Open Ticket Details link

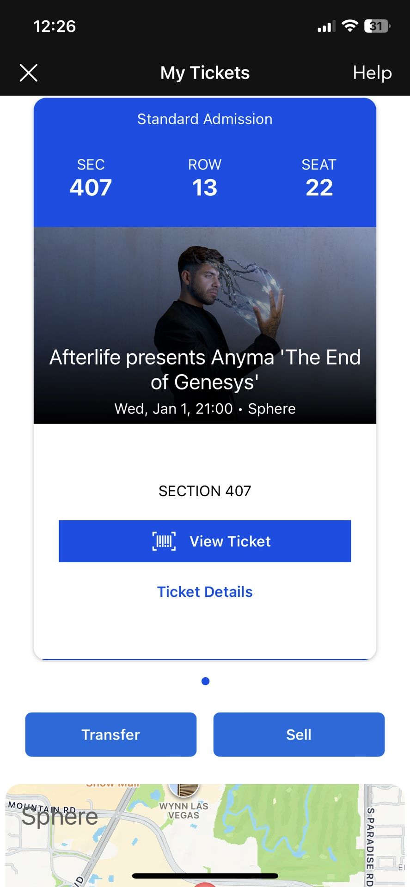[x=205, y=592]
